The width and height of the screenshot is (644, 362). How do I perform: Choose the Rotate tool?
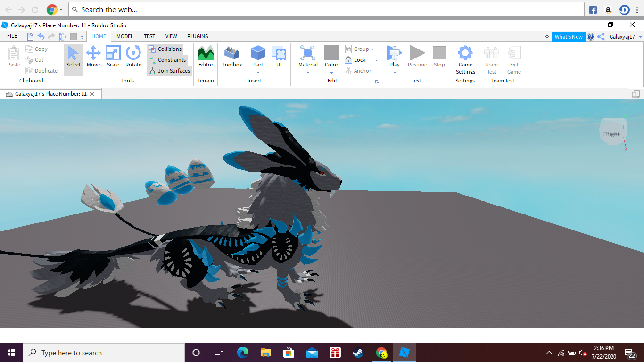tap(133, 57)
